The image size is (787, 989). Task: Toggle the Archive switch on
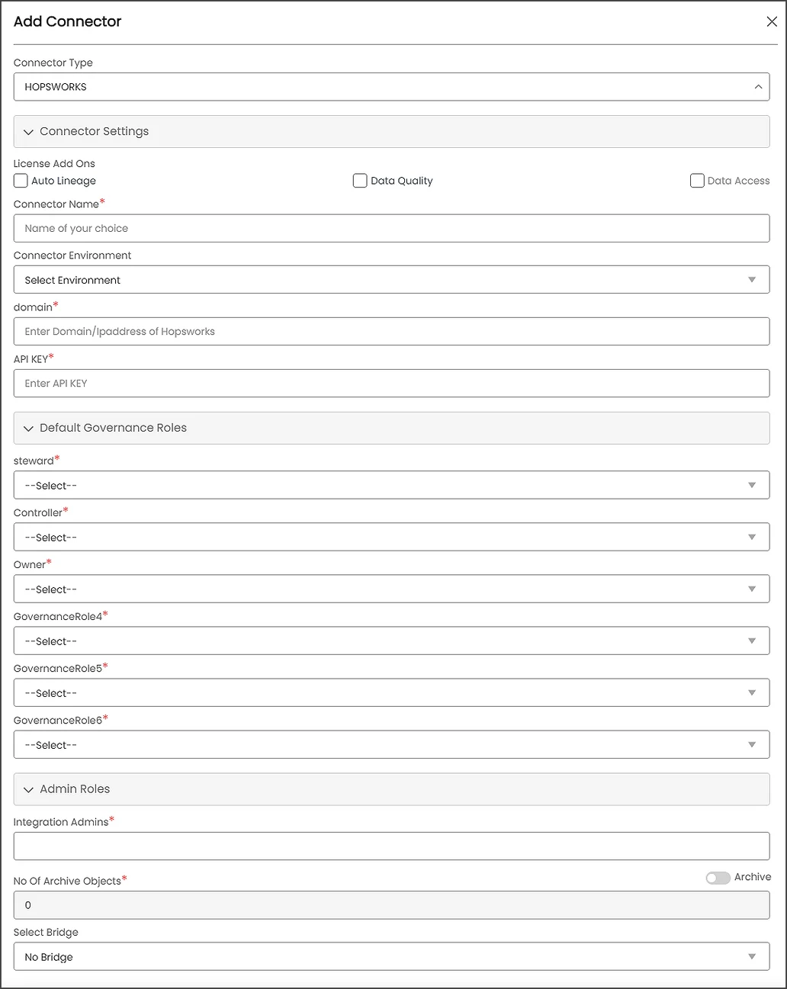tap(718, 878)
